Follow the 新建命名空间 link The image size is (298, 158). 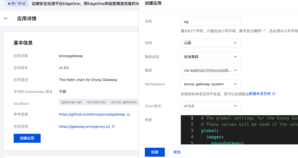260,94
